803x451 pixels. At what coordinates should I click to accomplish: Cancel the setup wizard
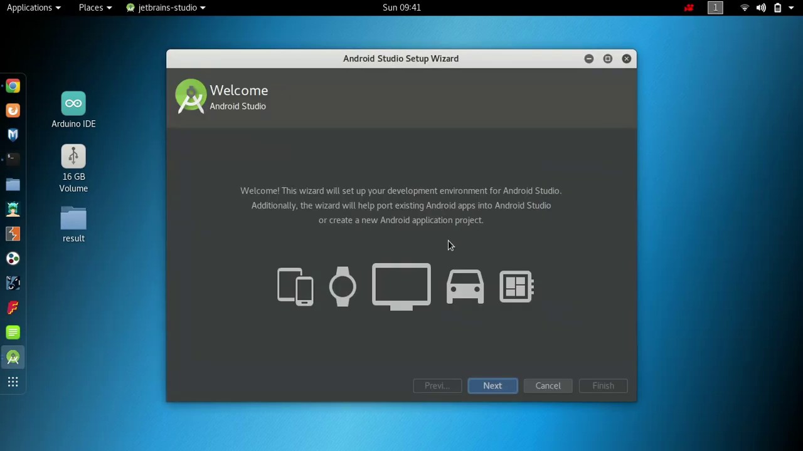548,386
